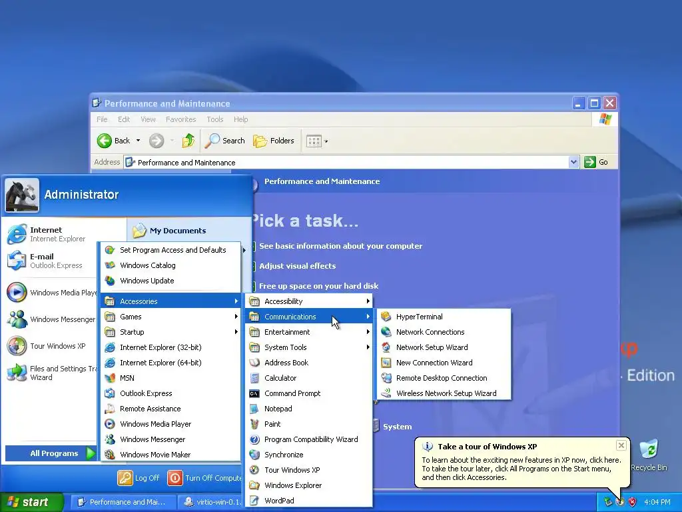The width and height of the screenshot is (682, 512).
Task: Open Internet Explorer (64-bit) program entry
Action: (x=170, y=362)
